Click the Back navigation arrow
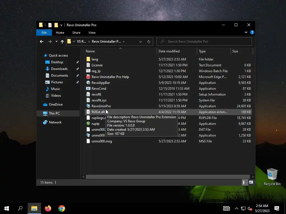 42,42
